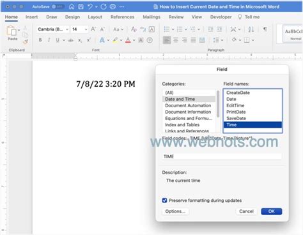The image size is (303, 235).
Task: Uncheck Preserve formatting during updates
Action: click(164, 201)
